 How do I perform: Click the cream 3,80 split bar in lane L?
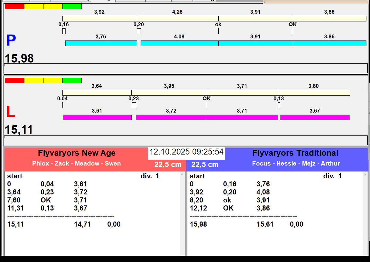(x=314, y=93)
